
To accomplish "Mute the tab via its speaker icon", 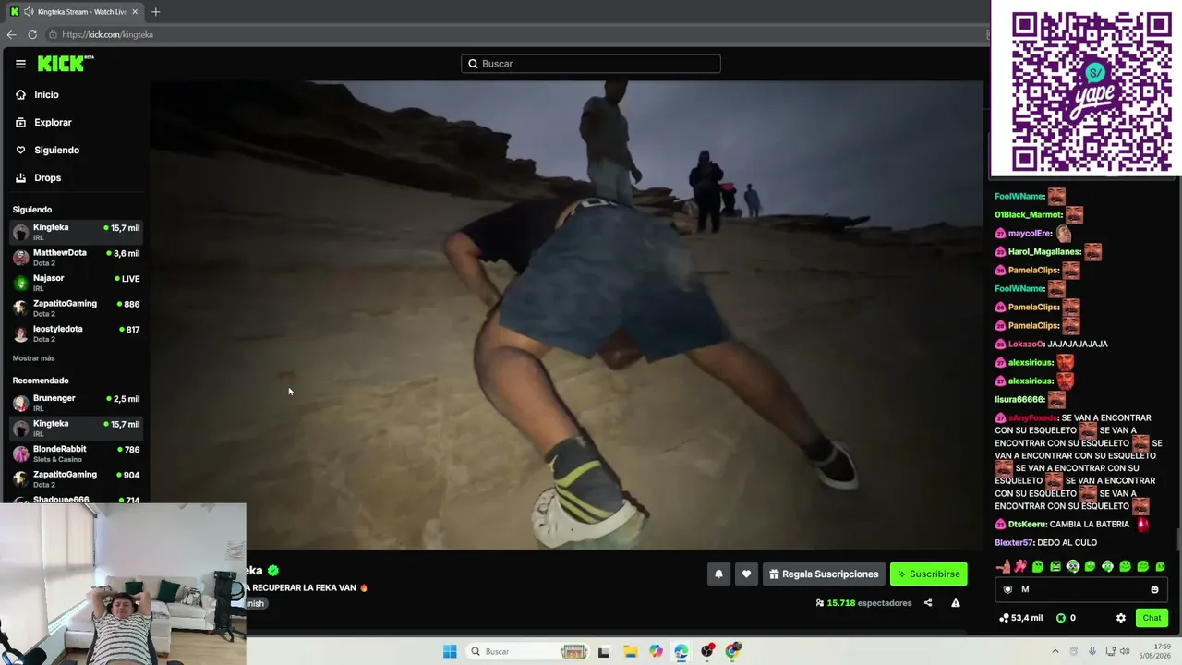I will (x=29, y=12).
